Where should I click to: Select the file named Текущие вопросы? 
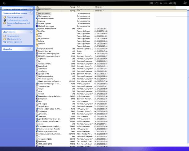coord(45,139)
